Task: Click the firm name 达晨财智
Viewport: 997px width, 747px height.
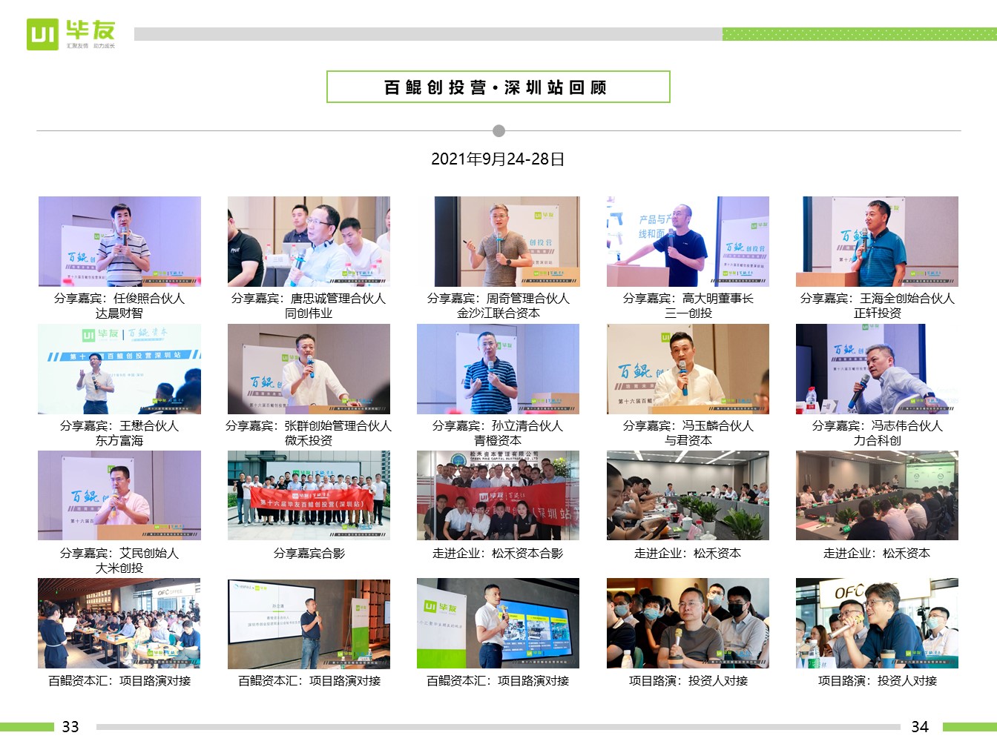Action: coord(119,313)
